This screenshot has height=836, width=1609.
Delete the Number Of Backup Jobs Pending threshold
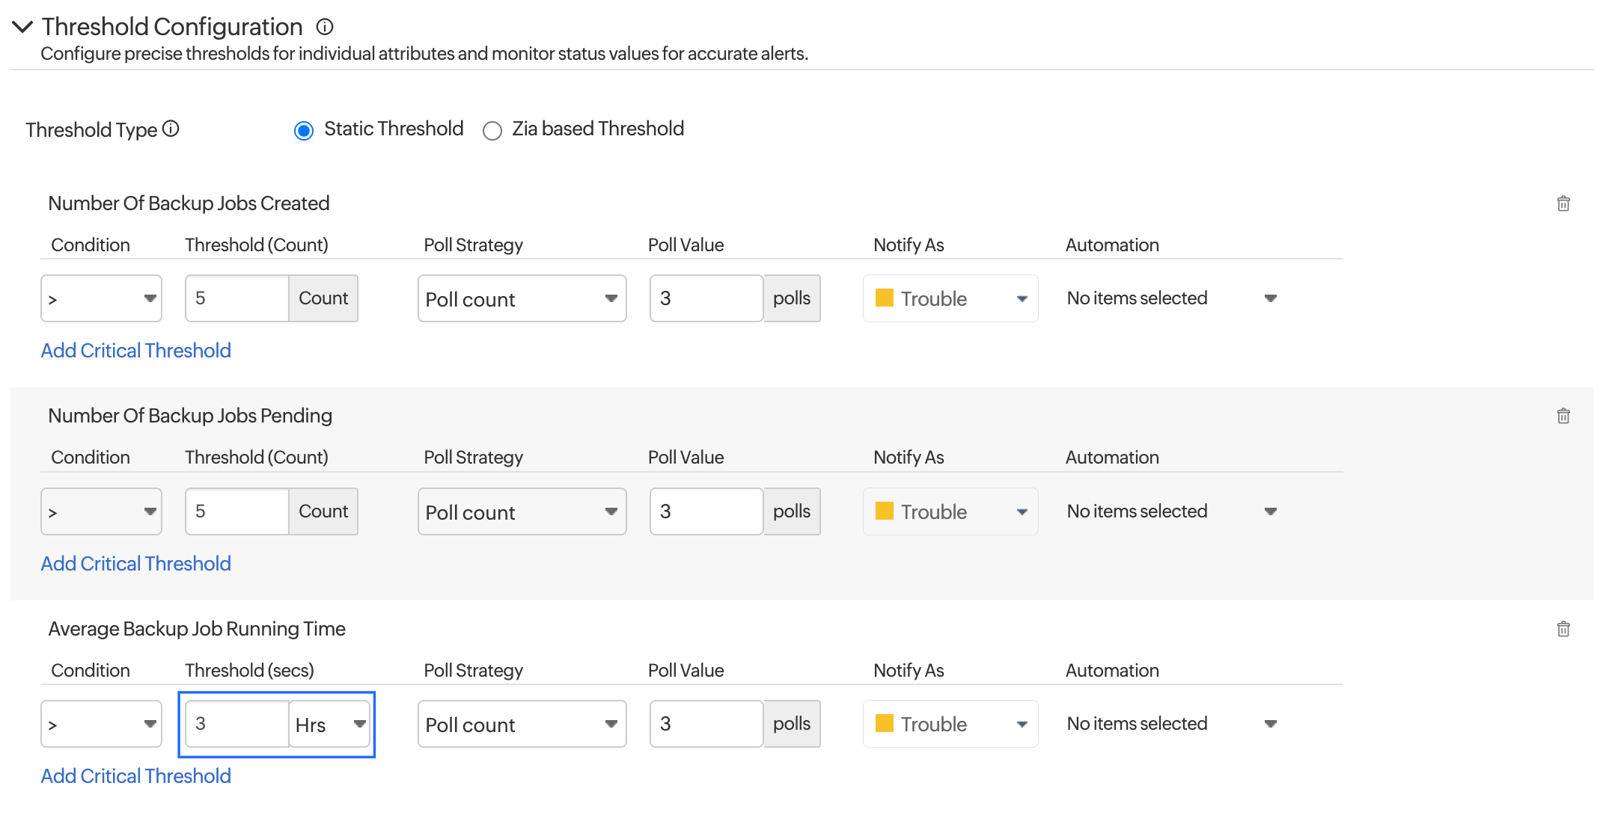pyautogui.click(x=1563, y=416)
